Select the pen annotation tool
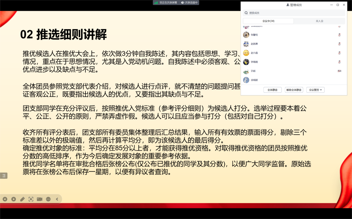 coord(23,199)
